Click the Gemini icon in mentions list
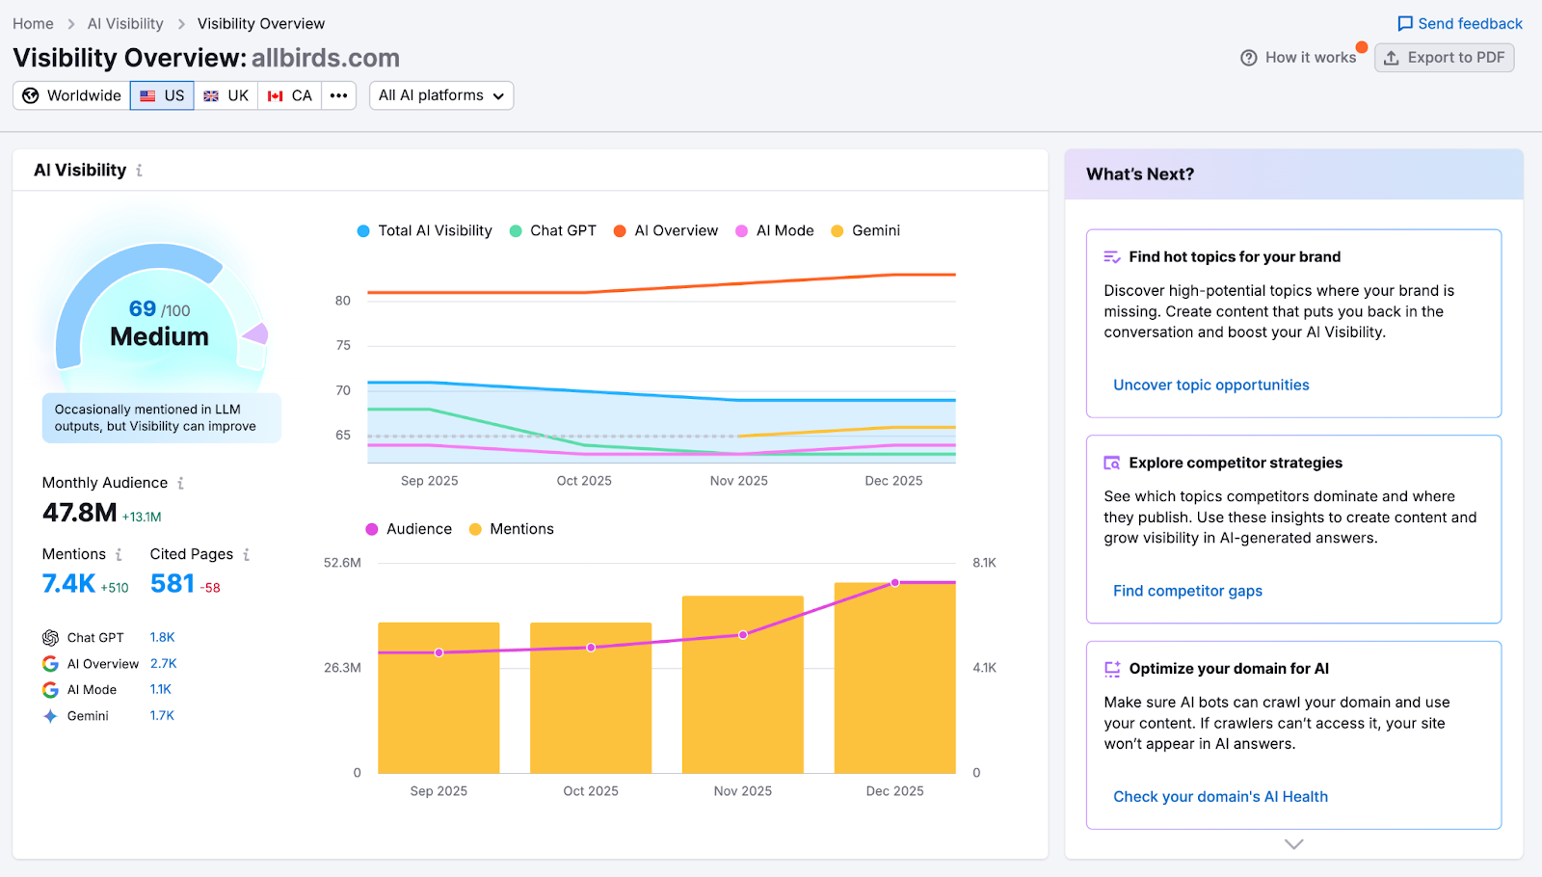1542x877 pixels. [x=50, y=715]
